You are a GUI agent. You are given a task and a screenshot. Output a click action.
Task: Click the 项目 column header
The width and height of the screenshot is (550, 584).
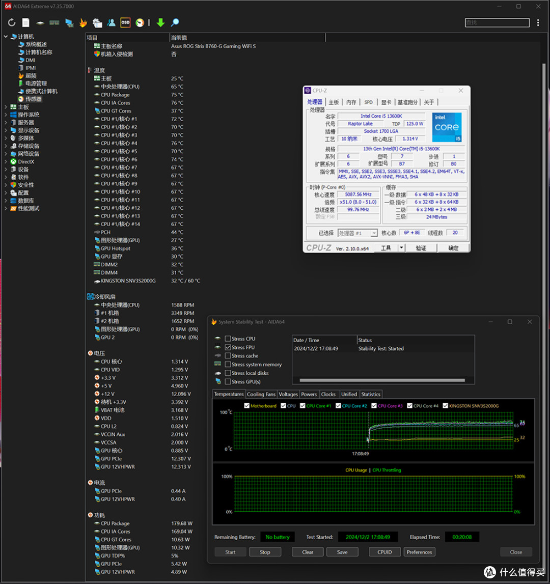click(x=127, y=38)
